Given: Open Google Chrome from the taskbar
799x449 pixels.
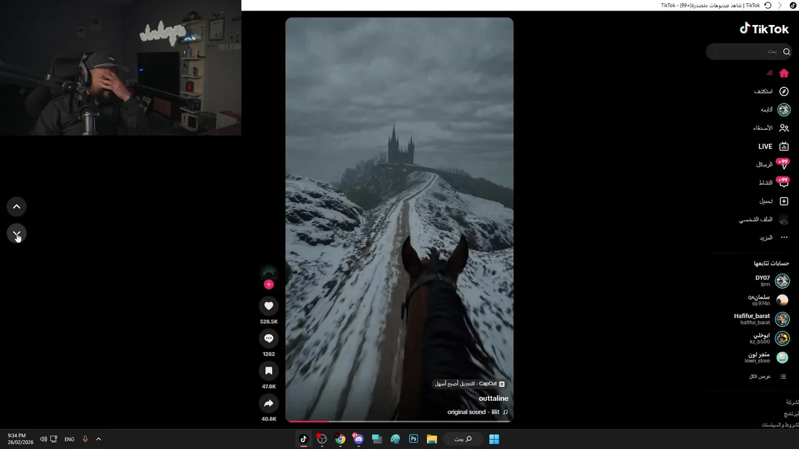Looking at the screenshot, I should click(340, 439).
